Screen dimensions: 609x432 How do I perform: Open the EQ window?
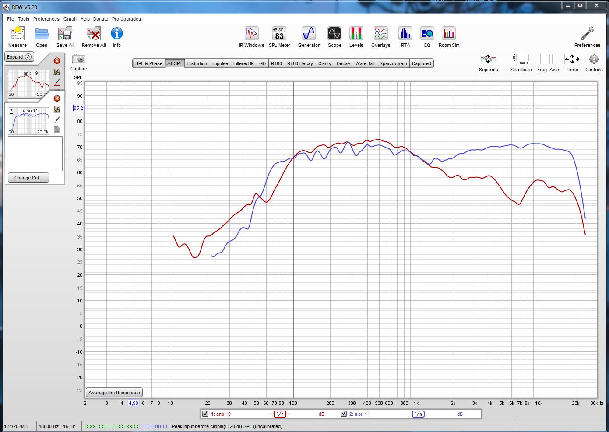pos(427,35)
